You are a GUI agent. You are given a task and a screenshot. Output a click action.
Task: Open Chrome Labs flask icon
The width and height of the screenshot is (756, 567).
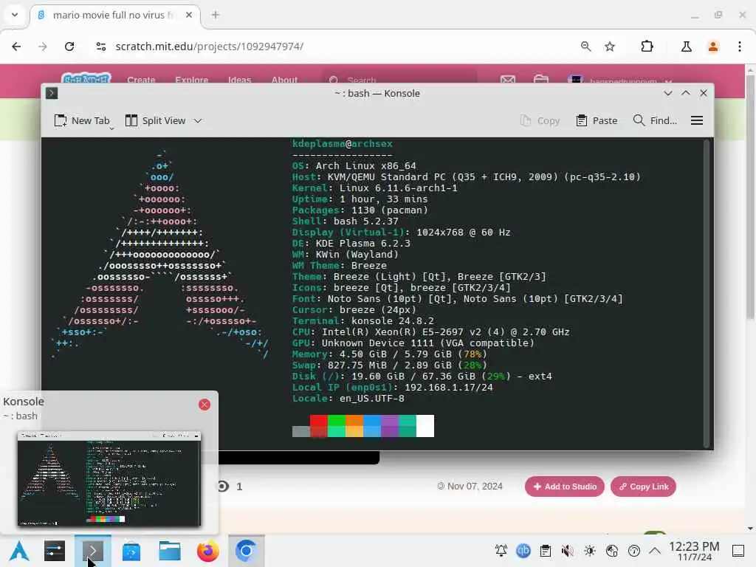[687, 47]
